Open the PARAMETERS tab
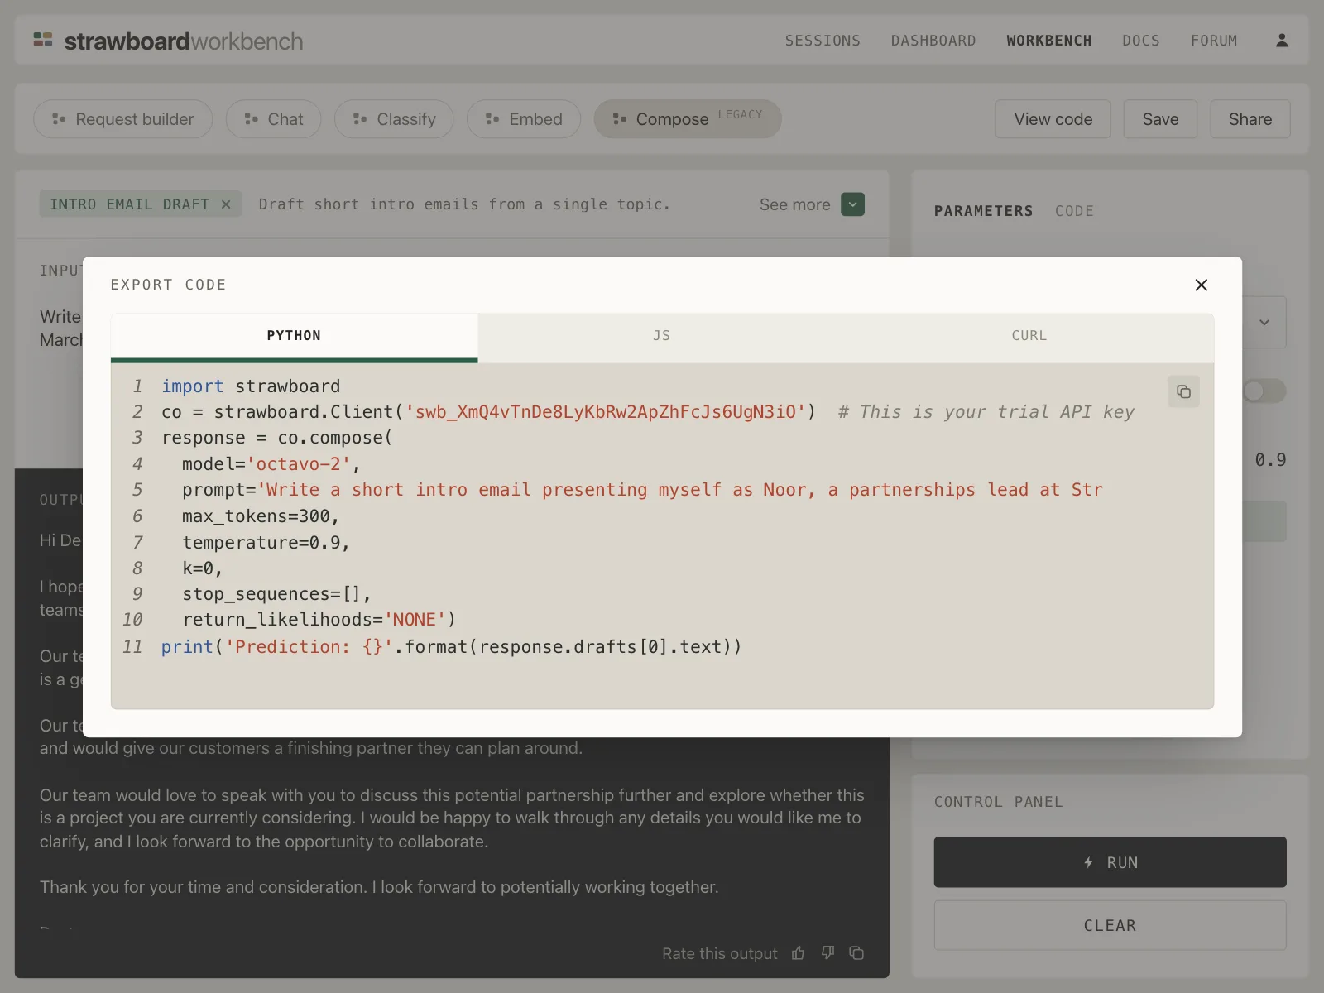 (983, 211)
